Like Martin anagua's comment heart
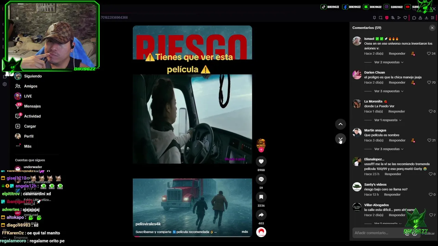The height and width of the screenshot is (246, 438). point(429,140)
